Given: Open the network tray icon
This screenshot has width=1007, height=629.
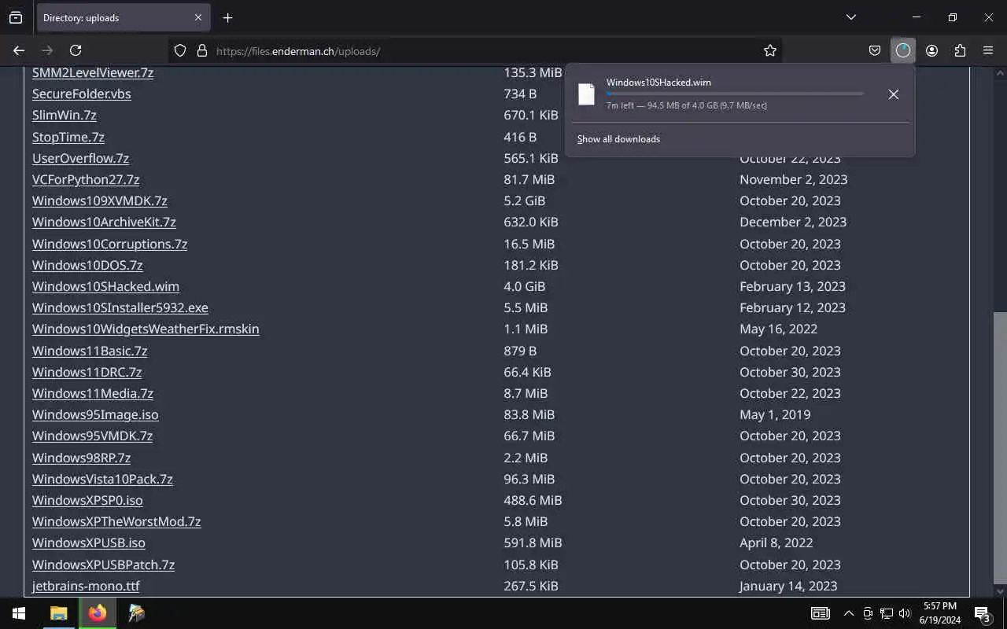Looking at the screenshot, I should point(887,613).
